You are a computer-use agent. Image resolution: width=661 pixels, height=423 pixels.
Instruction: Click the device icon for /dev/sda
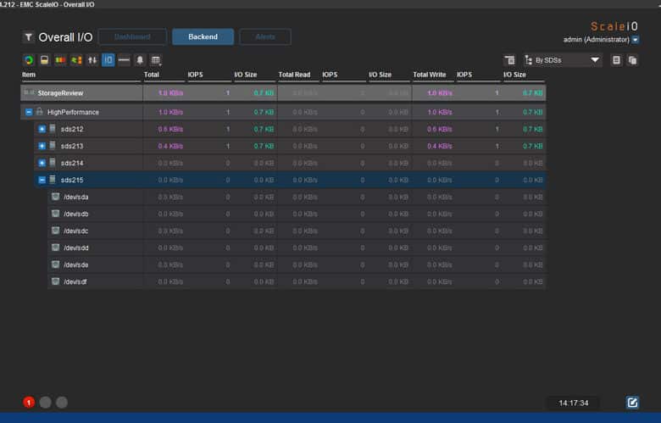[55, 197]
